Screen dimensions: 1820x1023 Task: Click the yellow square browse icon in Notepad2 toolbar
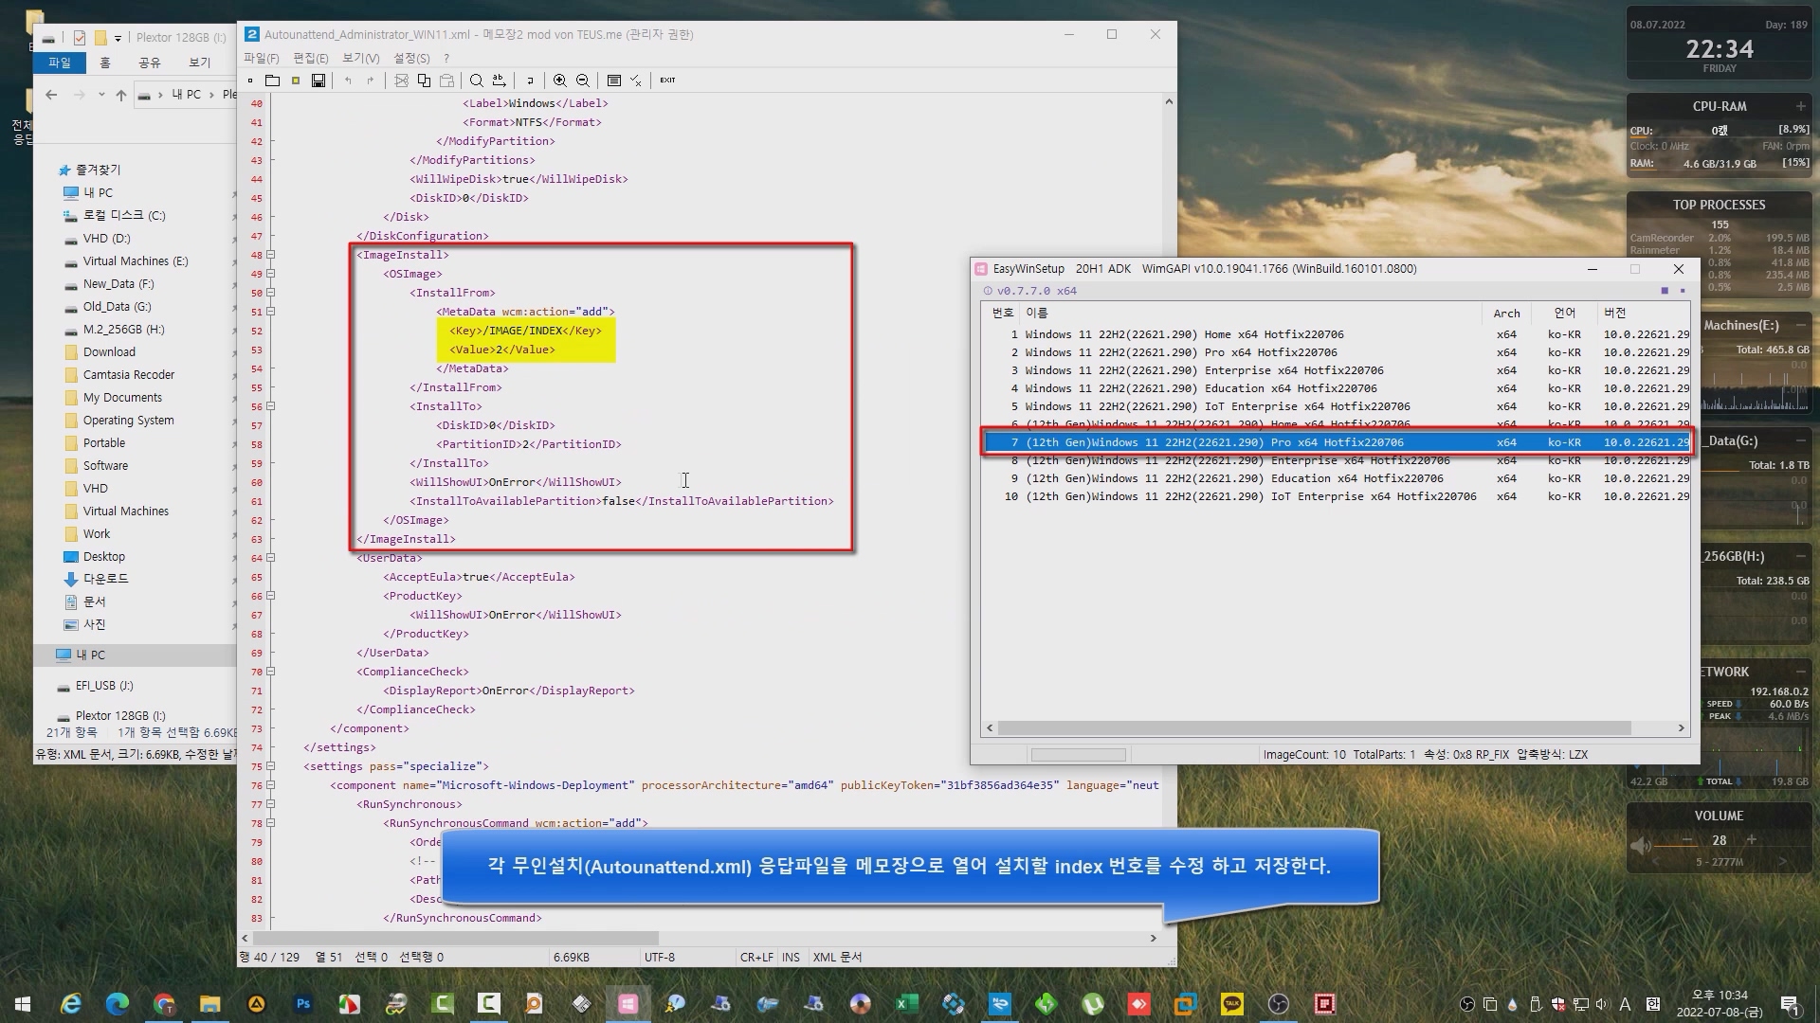coord(296,81)
